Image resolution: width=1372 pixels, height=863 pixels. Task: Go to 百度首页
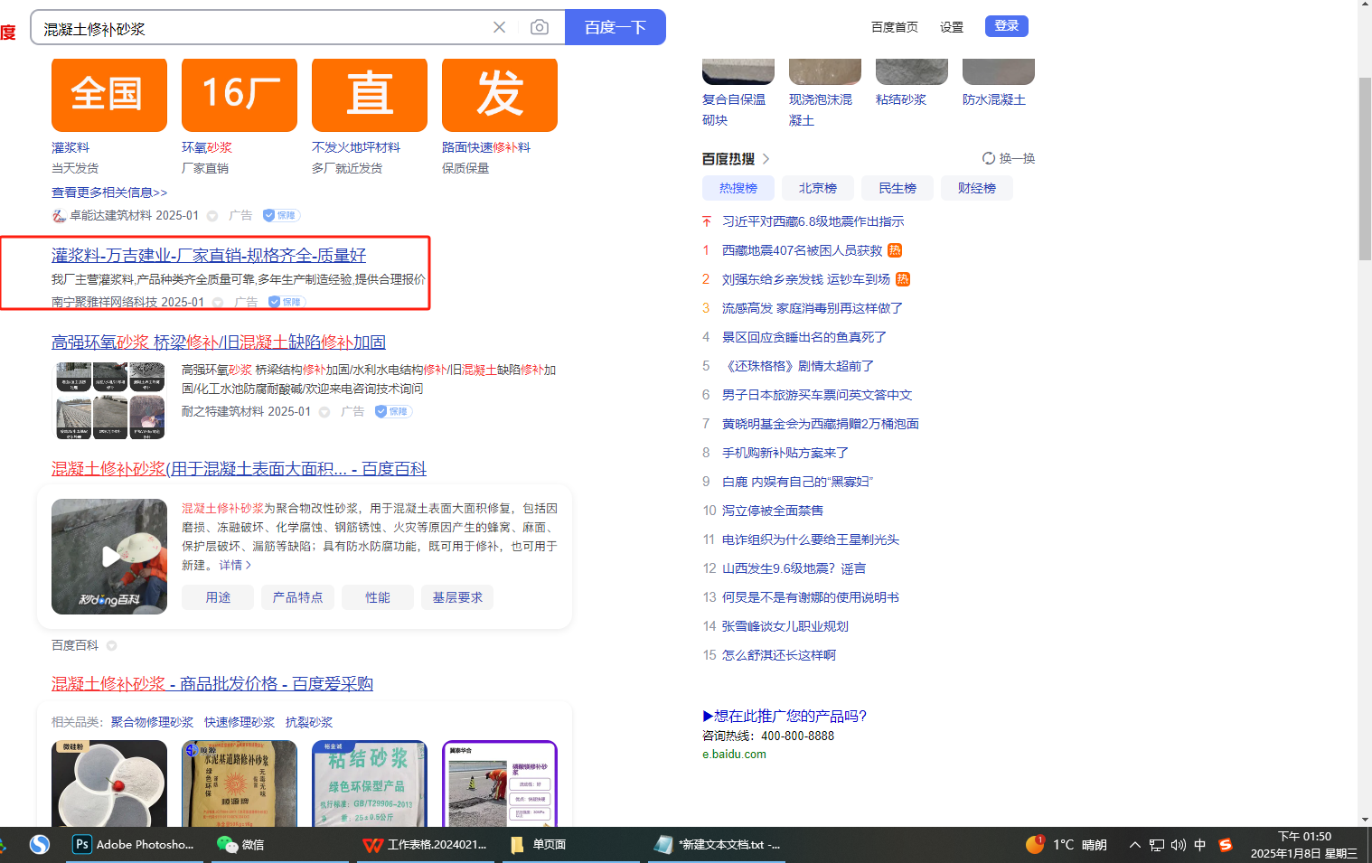point(895,27)
